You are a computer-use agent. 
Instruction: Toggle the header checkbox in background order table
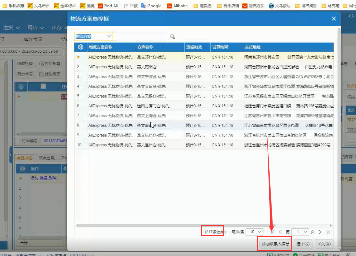pyautogui.click(x=43, y=87)
